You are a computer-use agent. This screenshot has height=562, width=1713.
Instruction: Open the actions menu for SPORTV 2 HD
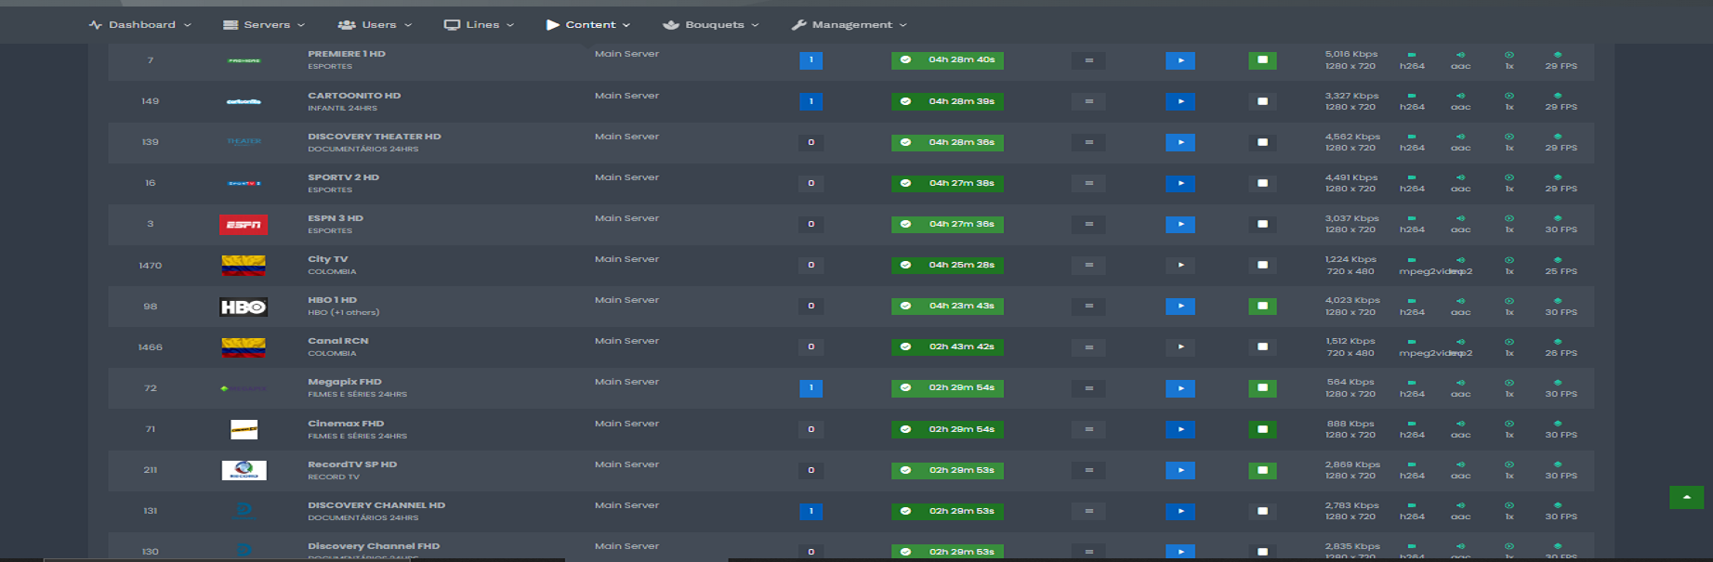[1088, 183]
